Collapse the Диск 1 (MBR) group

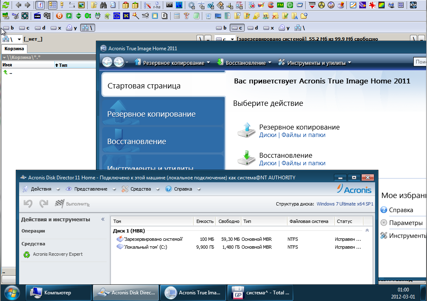click(x=367, y=230)
